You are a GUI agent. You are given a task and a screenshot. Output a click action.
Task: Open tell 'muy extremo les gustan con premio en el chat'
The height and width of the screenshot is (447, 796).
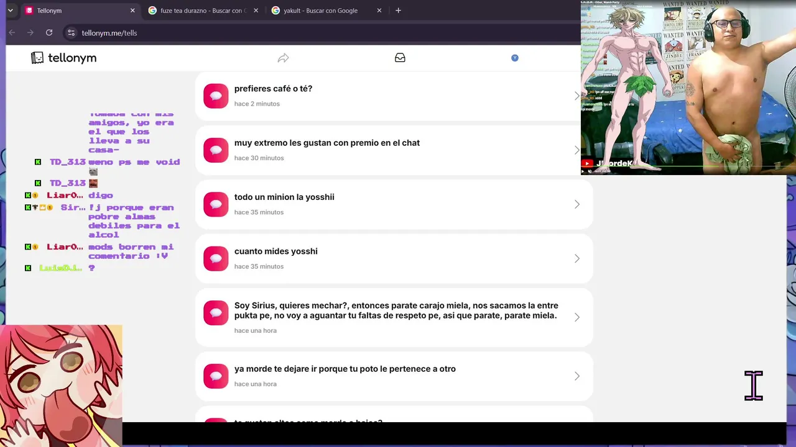pyautogui.click(x=394, y=150)
